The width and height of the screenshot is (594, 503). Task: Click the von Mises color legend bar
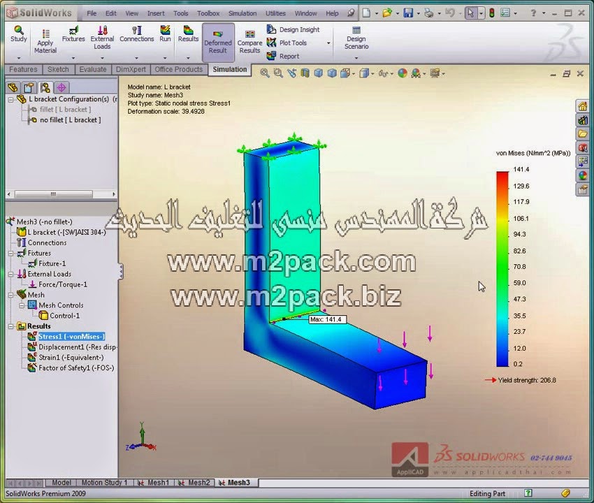[502, 269]
